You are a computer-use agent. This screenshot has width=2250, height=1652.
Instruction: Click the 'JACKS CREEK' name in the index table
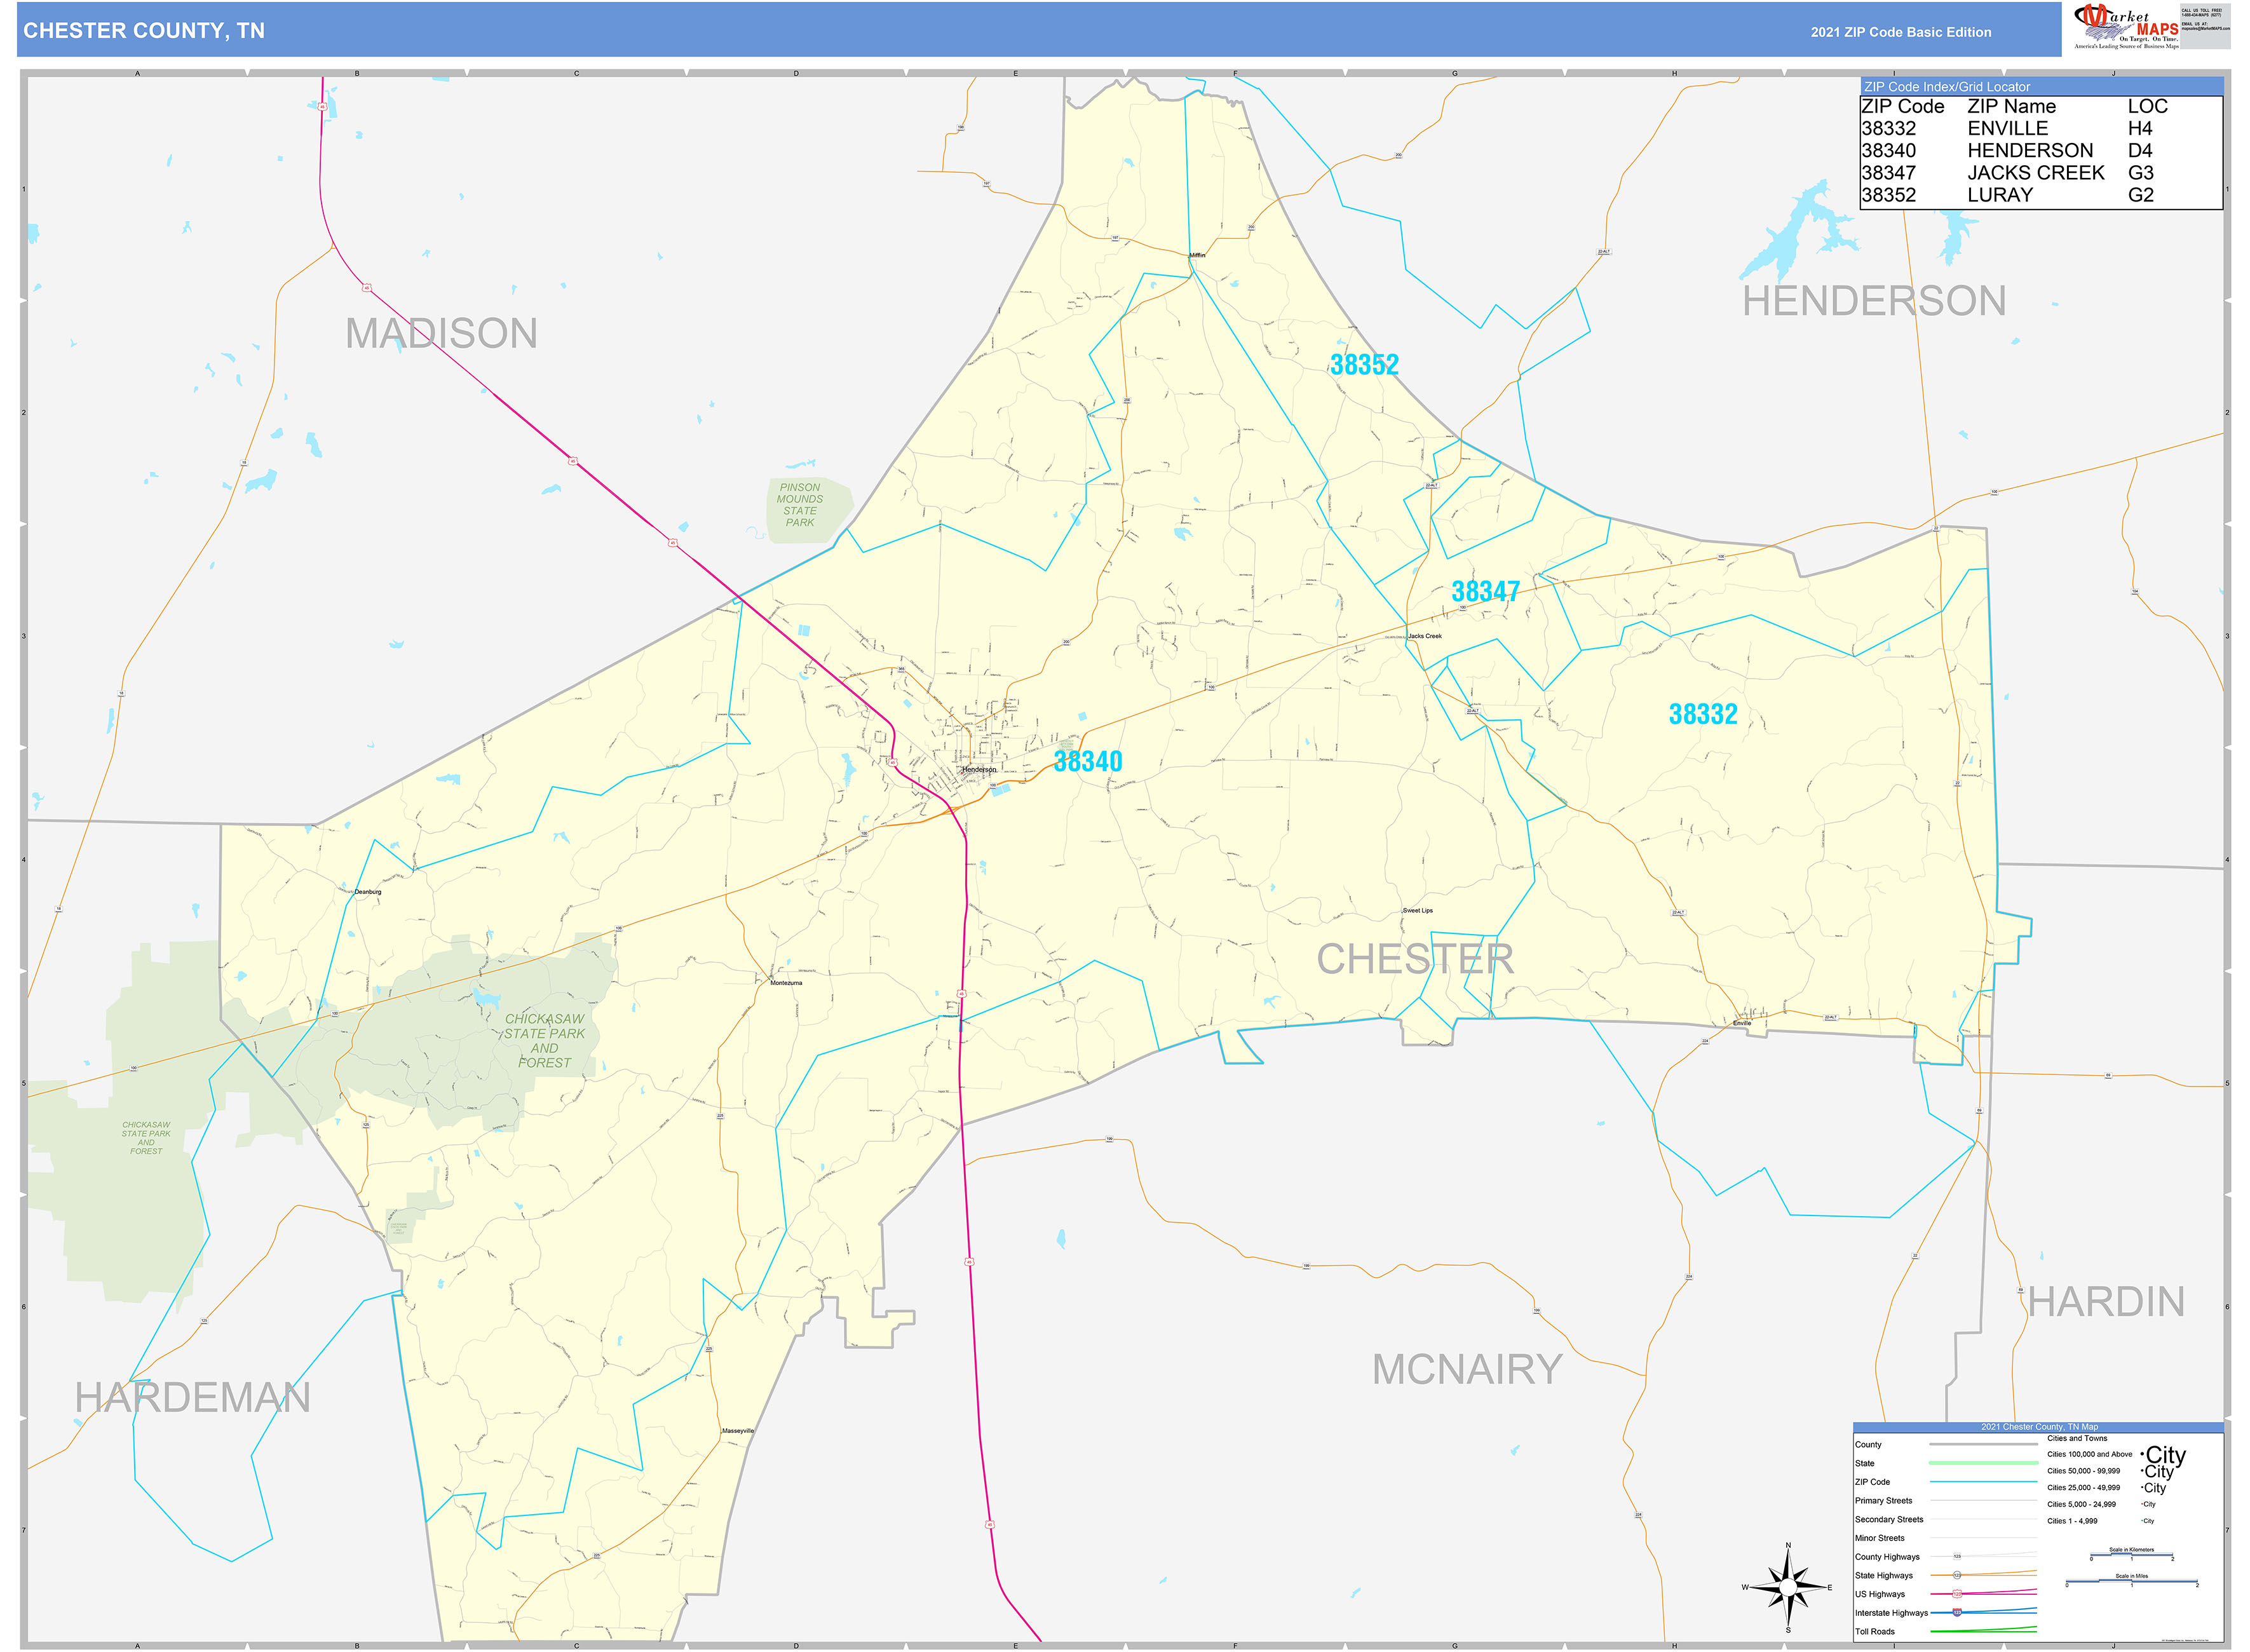(x=2035, y=173)
